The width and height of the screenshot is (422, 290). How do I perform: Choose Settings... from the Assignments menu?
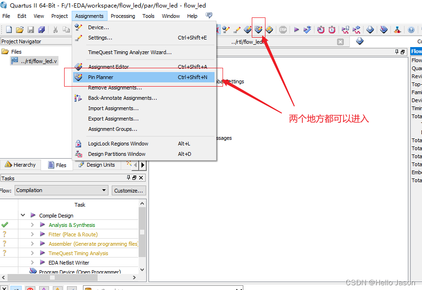point(144,38)
